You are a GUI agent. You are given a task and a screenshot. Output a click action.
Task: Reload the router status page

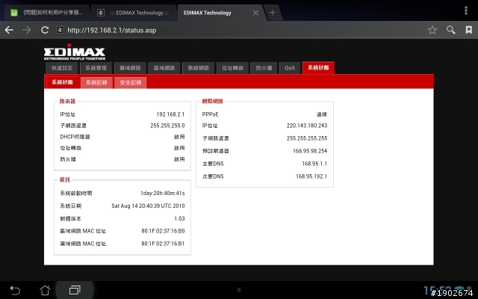[x=45, y=30]
